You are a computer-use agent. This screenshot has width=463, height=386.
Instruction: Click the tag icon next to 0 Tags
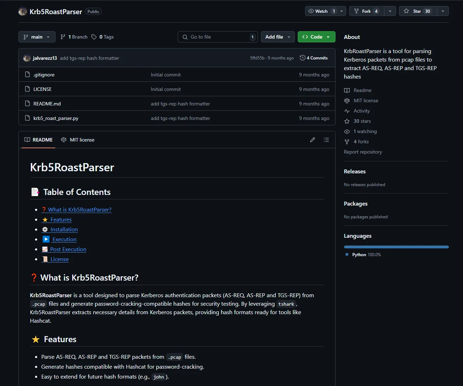[94, 37]
